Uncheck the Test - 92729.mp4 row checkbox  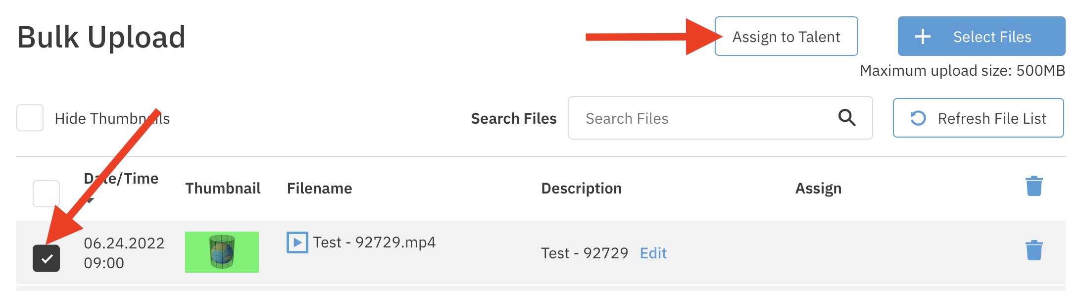click(46, 258)
